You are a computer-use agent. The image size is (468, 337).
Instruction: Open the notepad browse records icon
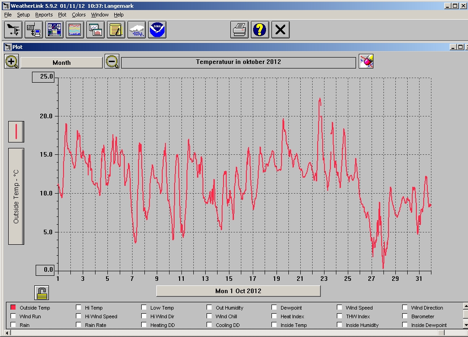[116, 30]
